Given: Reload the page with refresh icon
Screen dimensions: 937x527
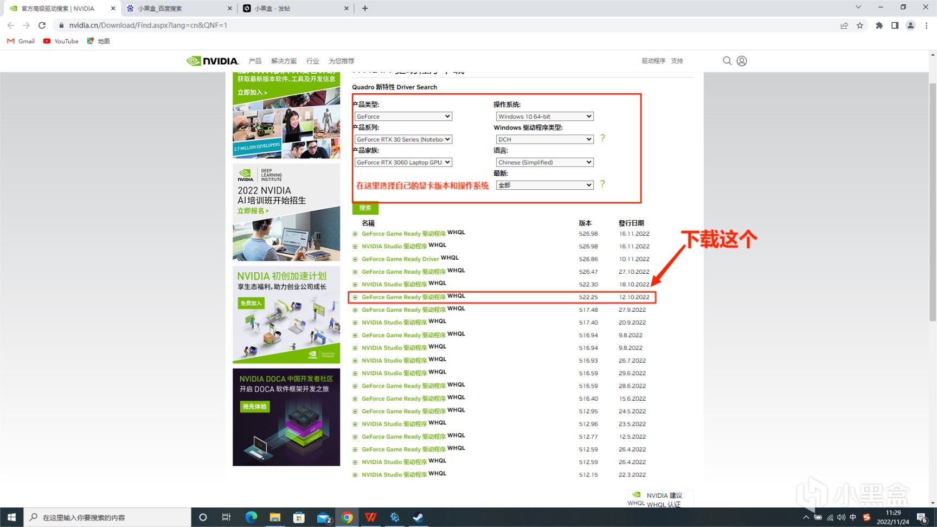Looking at the screenshot, I should 42,25.
